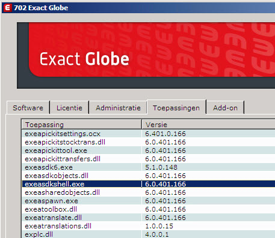Open the Administratie tab

pyautogui.click(x=118, y=108)
